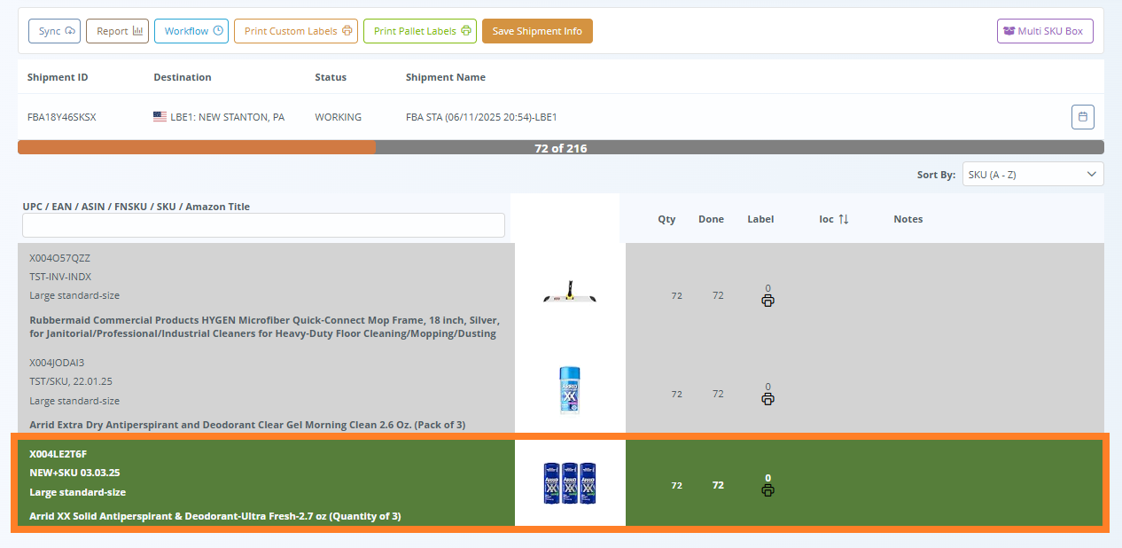
Task: Open the calendar icon on shipment FBA18Y46SKSX row
Action: pyautogui.click(x=1082, y=116)
